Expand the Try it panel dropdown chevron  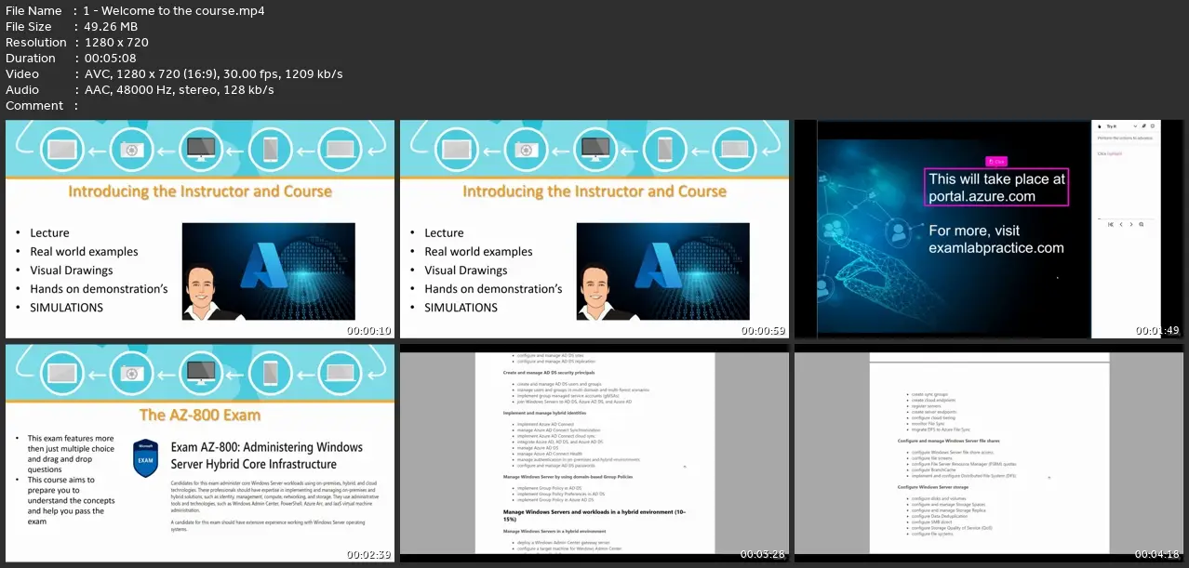(x=1135, y=126)
